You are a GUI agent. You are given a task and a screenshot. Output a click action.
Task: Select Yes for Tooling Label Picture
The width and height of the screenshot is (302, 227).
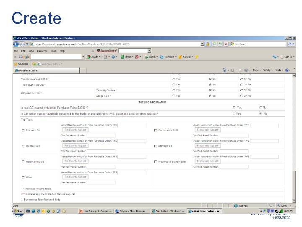(174, 85)
